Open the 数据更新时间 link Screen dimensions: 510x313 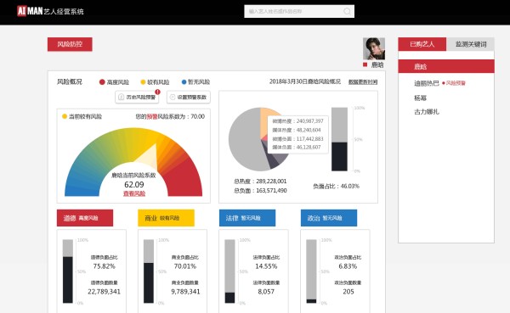click(363, 81)
